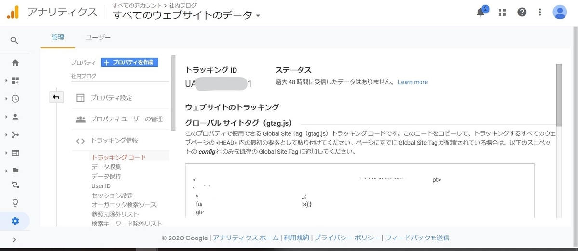Click the トラッキング ID heading
The height and width of the screenshot is (251, 578).
[x=211, y=70]
